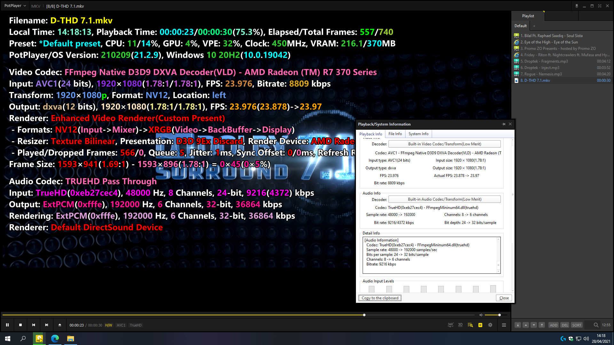The width and height of the screenshot is (614, 345).
Task: Skip to the previous playlist item
Action: click(x=34, y=325)
